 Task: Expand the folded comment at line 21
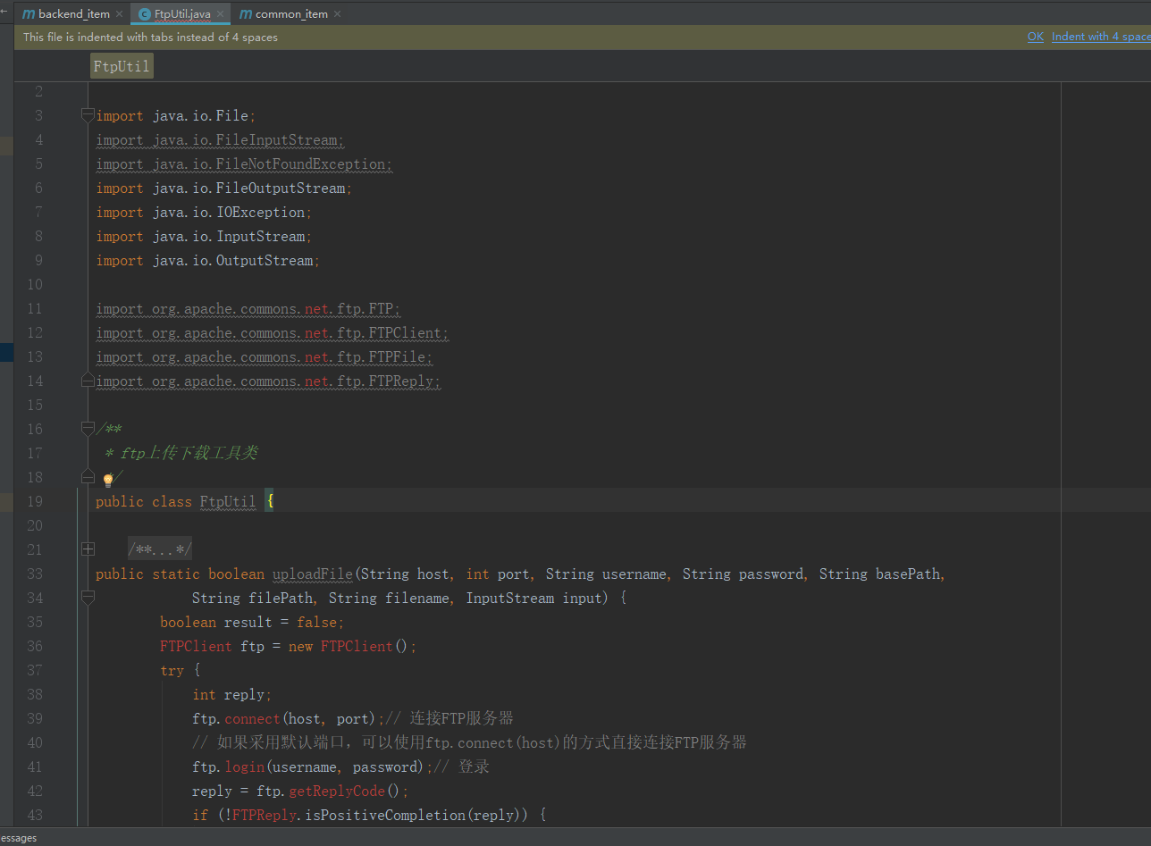pos(88,549)
